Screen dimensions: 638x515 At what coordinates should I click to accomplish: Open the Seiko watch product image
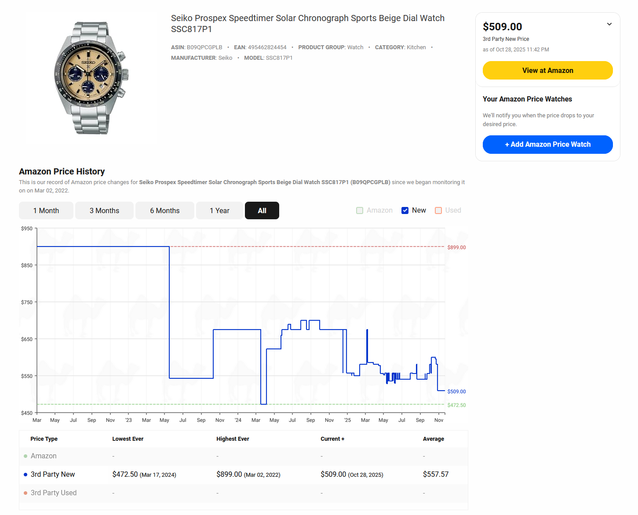[91, 78]
